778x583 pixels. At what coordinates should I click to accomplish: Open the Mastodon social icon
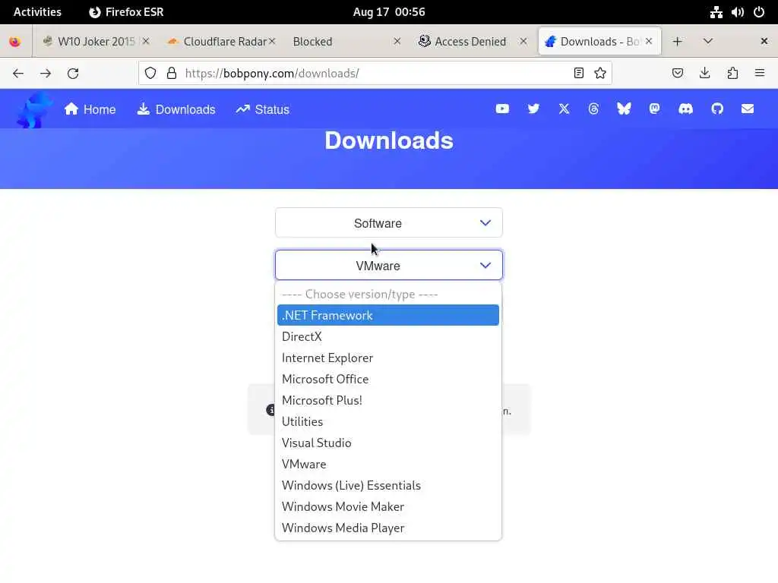654,109
